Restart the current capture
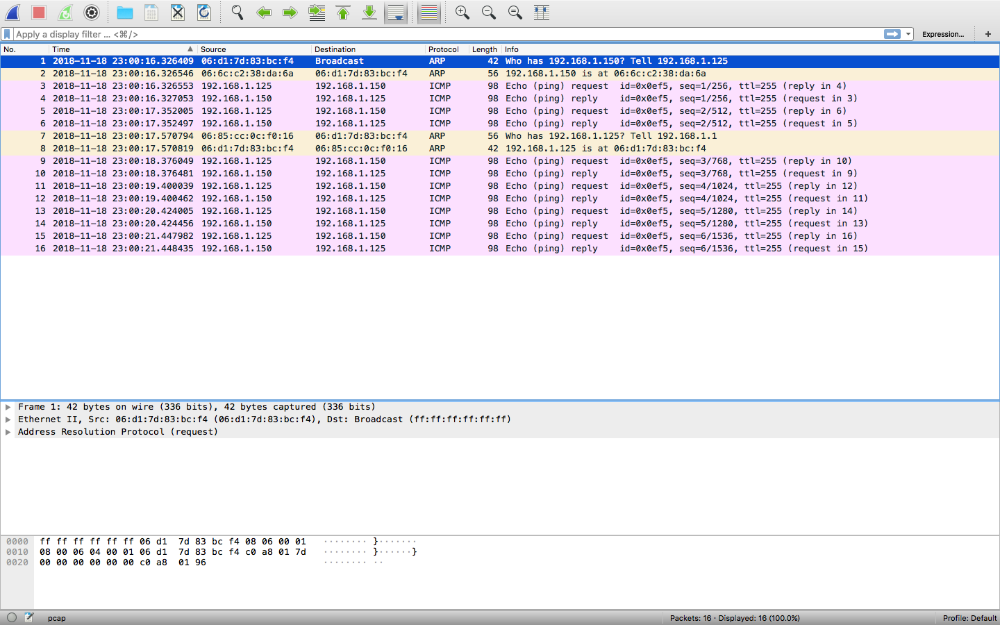 point(63,12)
